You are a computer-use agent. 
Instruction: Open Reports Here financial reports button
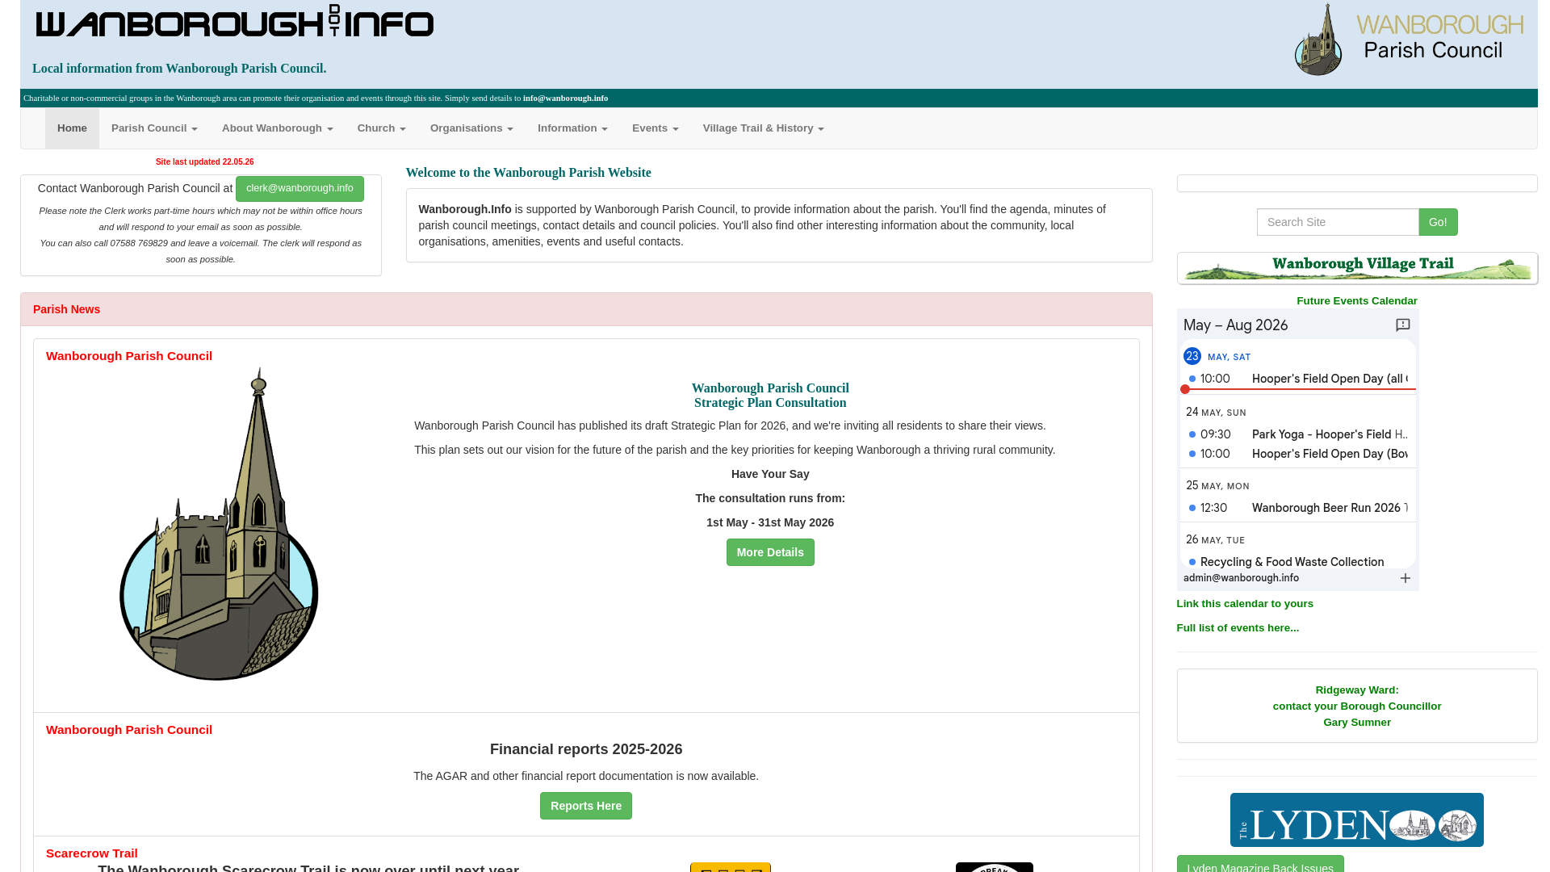(x=586, y=806)
